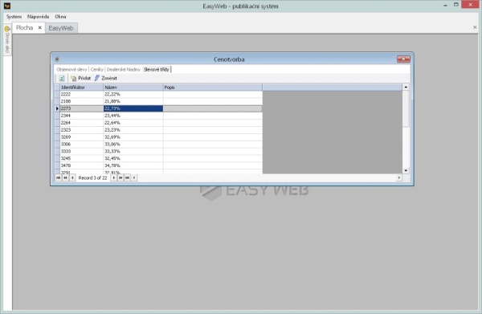
Task: Click the name cell 21,88%
Action: coord(133,101)
